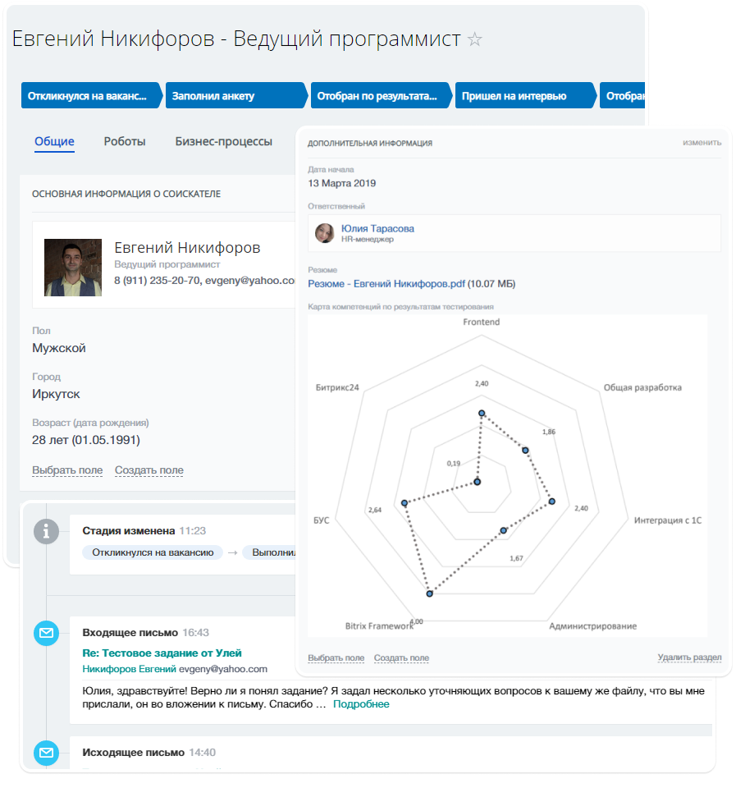Expand the email via Подробнее link
The height and width of the screenshot is (788, 736).
coord(361,704)
